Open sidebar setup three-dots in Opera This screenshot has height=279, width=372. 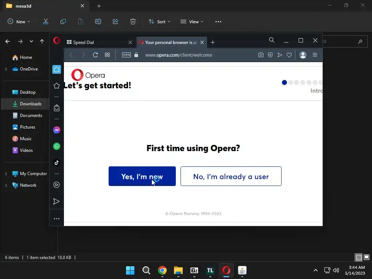click(56, 218)
